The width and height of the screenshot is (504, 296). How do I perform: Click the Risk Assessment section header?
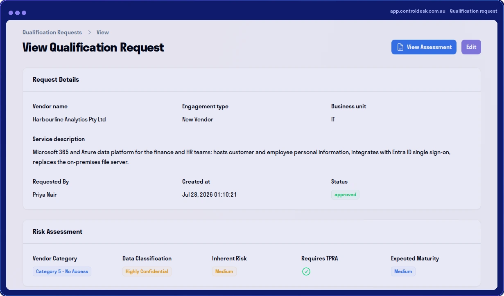251,232
